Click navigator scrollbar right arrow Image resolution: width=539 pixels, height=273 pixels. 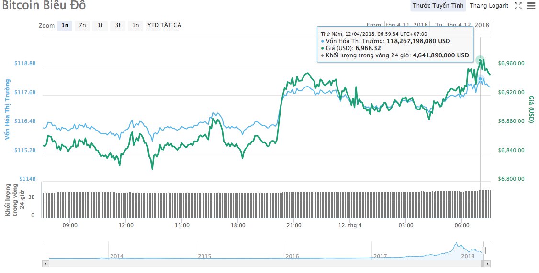(487, 264)
